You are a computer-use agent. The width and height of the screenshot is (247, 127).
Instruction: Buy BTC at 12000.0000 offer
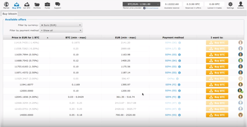217,91
